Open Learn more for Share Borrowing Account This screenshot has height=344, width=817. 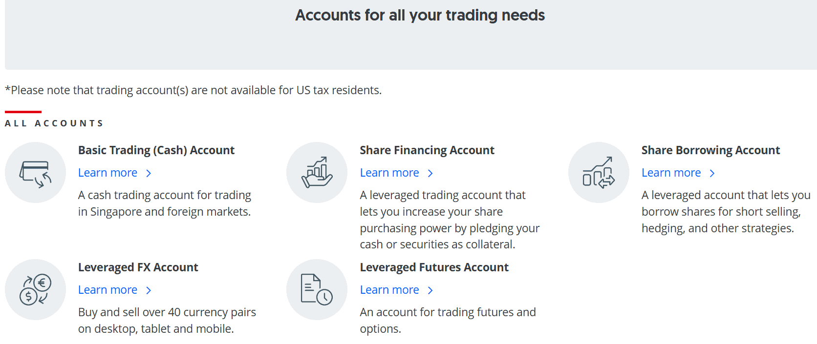(671, 173)
